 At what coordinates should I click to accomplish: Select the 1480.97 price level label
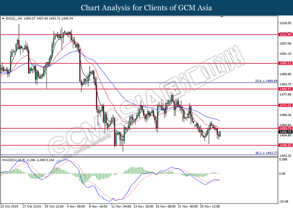click(x=285, y=89)
